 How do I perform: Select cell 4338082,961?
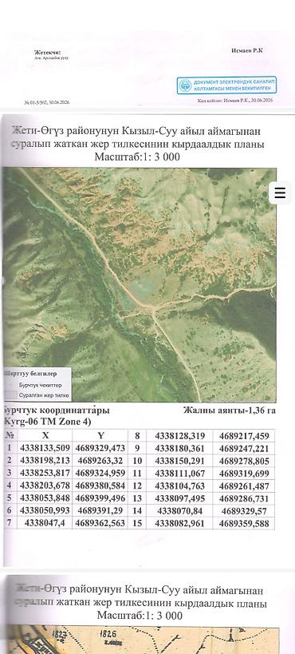click(179, 524)
